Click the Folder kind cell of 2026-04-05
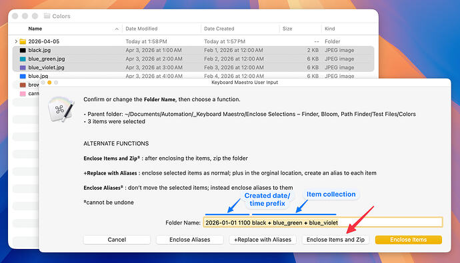 [x=333, y=41]
